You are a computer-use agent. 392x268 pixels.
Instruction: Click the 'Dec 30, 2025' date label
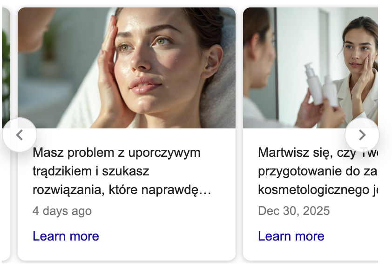click(294, 211)
